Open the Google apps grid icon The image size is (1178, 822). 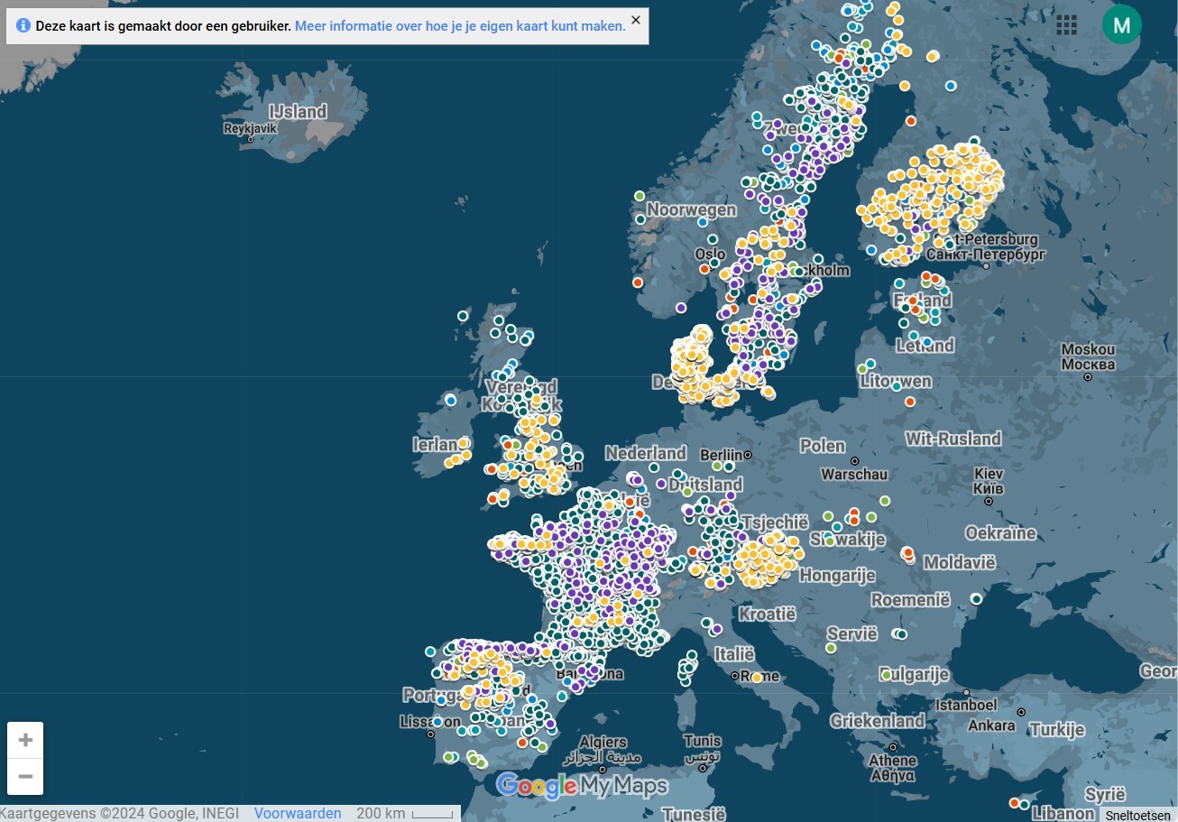(1066, 25)
